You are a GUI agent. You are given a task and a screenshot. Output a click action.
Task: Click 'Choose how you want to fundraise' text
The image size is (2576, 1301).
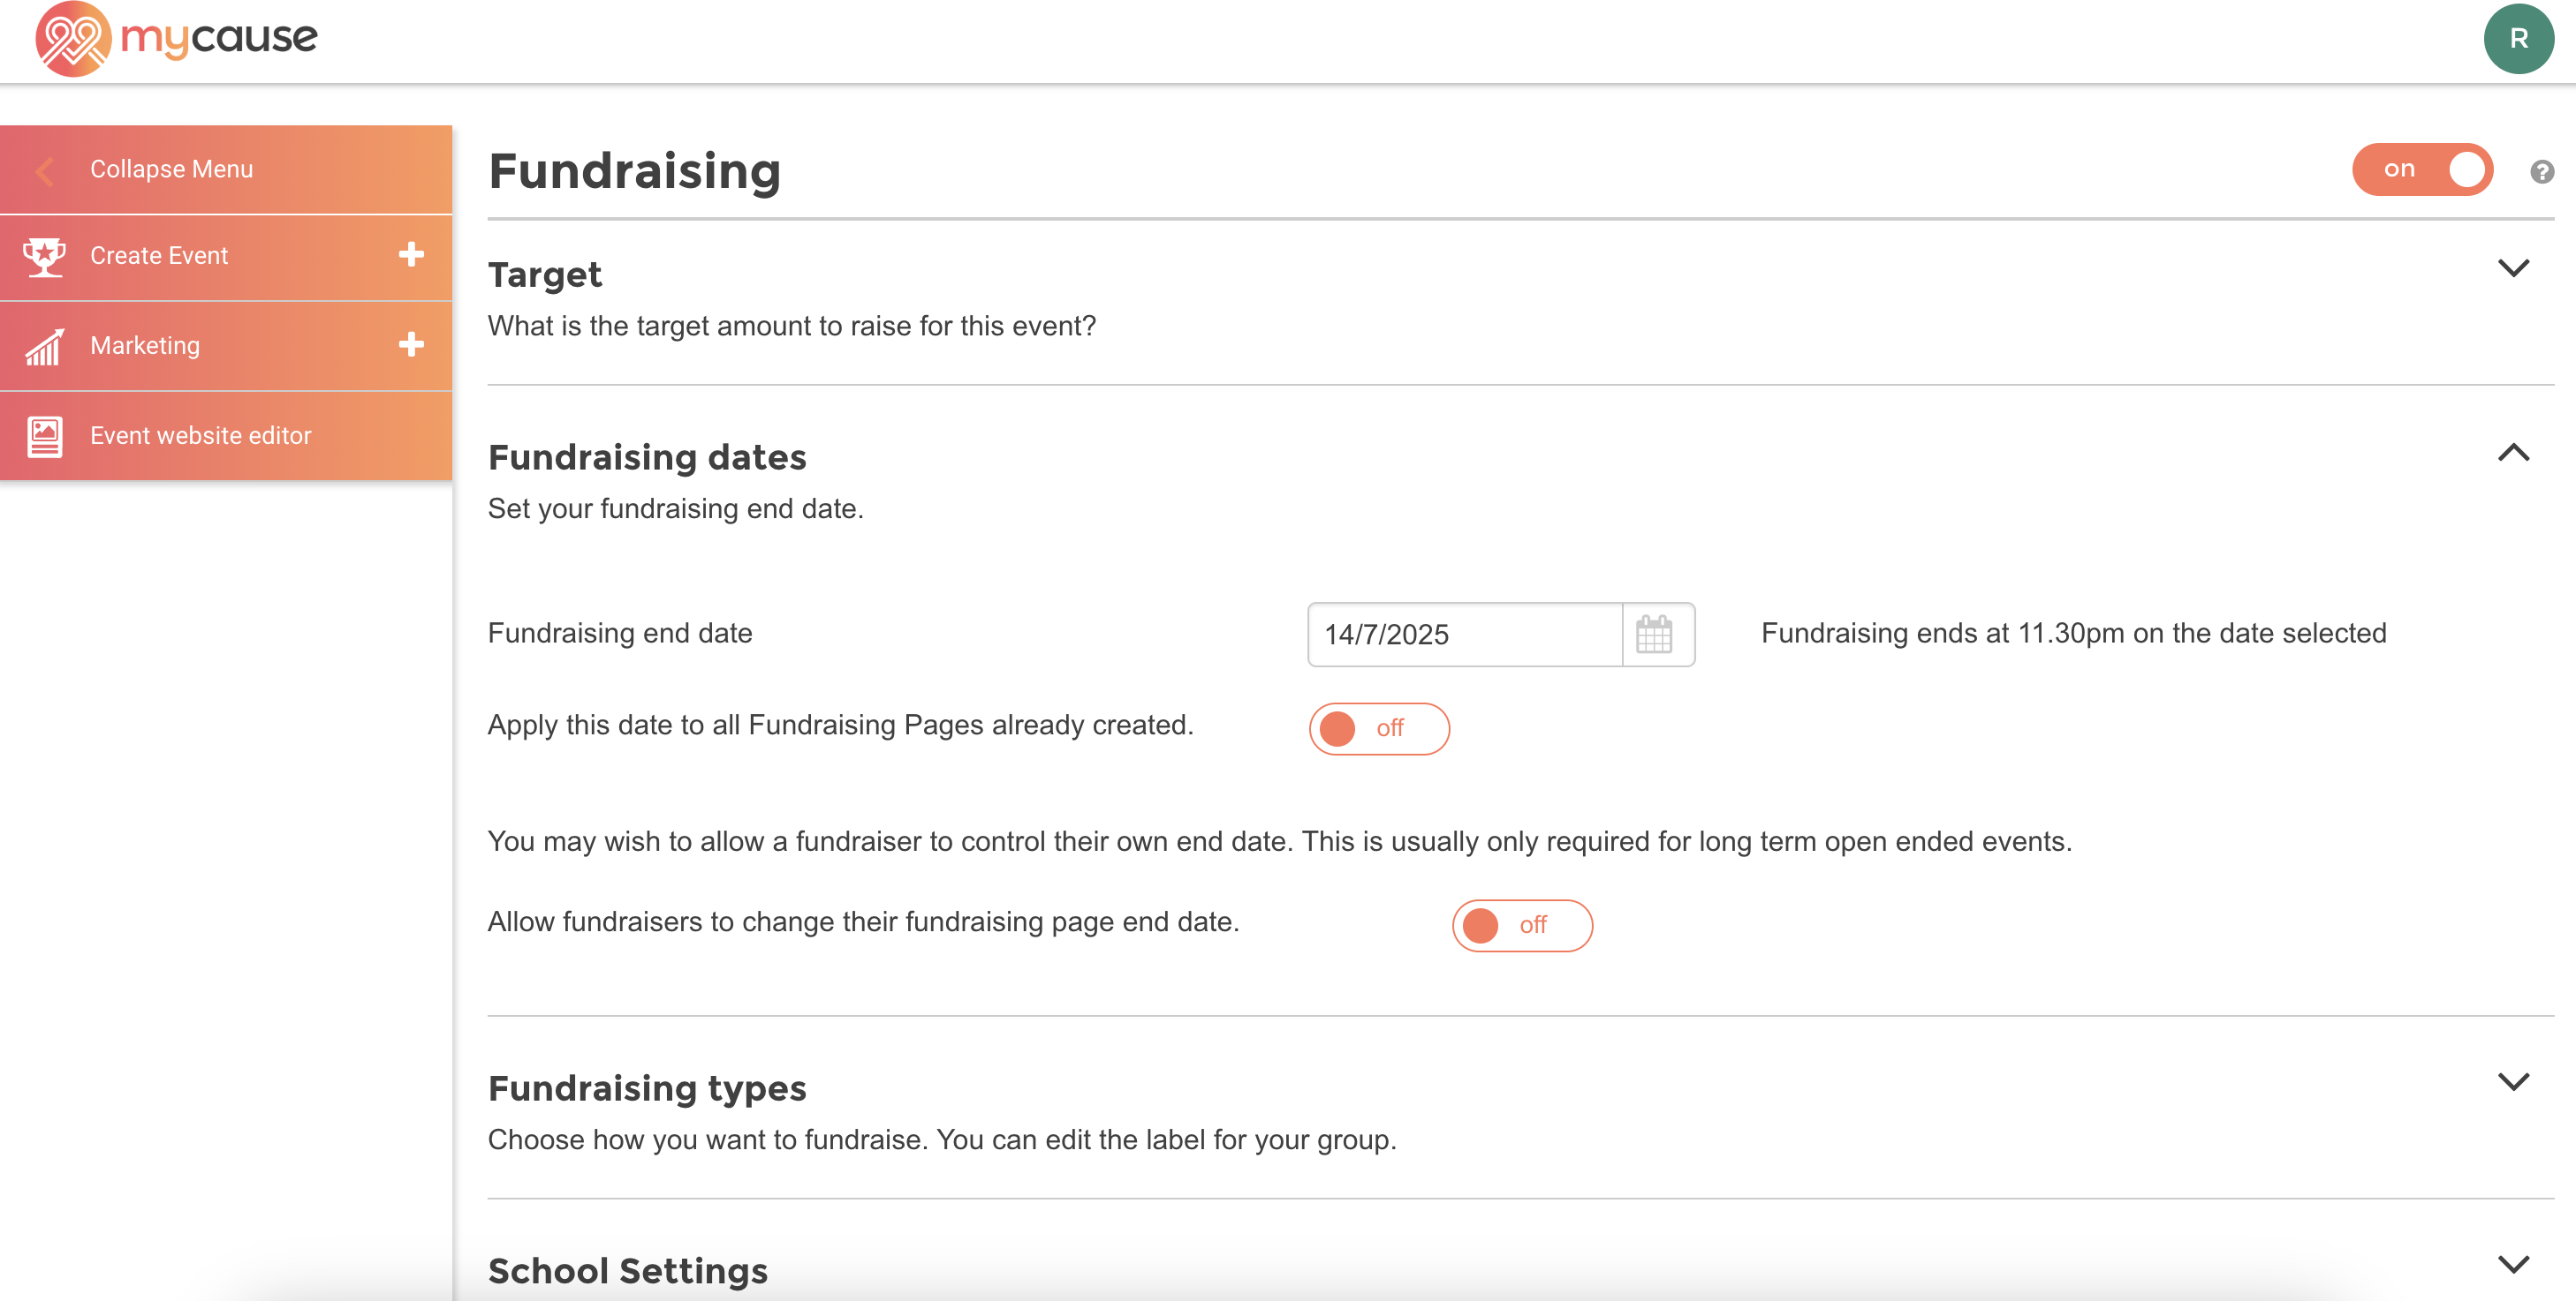pos(941,1139)
